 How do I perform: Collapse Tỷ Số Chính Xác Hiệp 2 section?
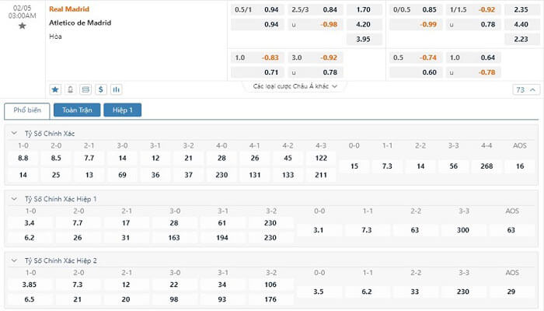[x=14, y=260]
